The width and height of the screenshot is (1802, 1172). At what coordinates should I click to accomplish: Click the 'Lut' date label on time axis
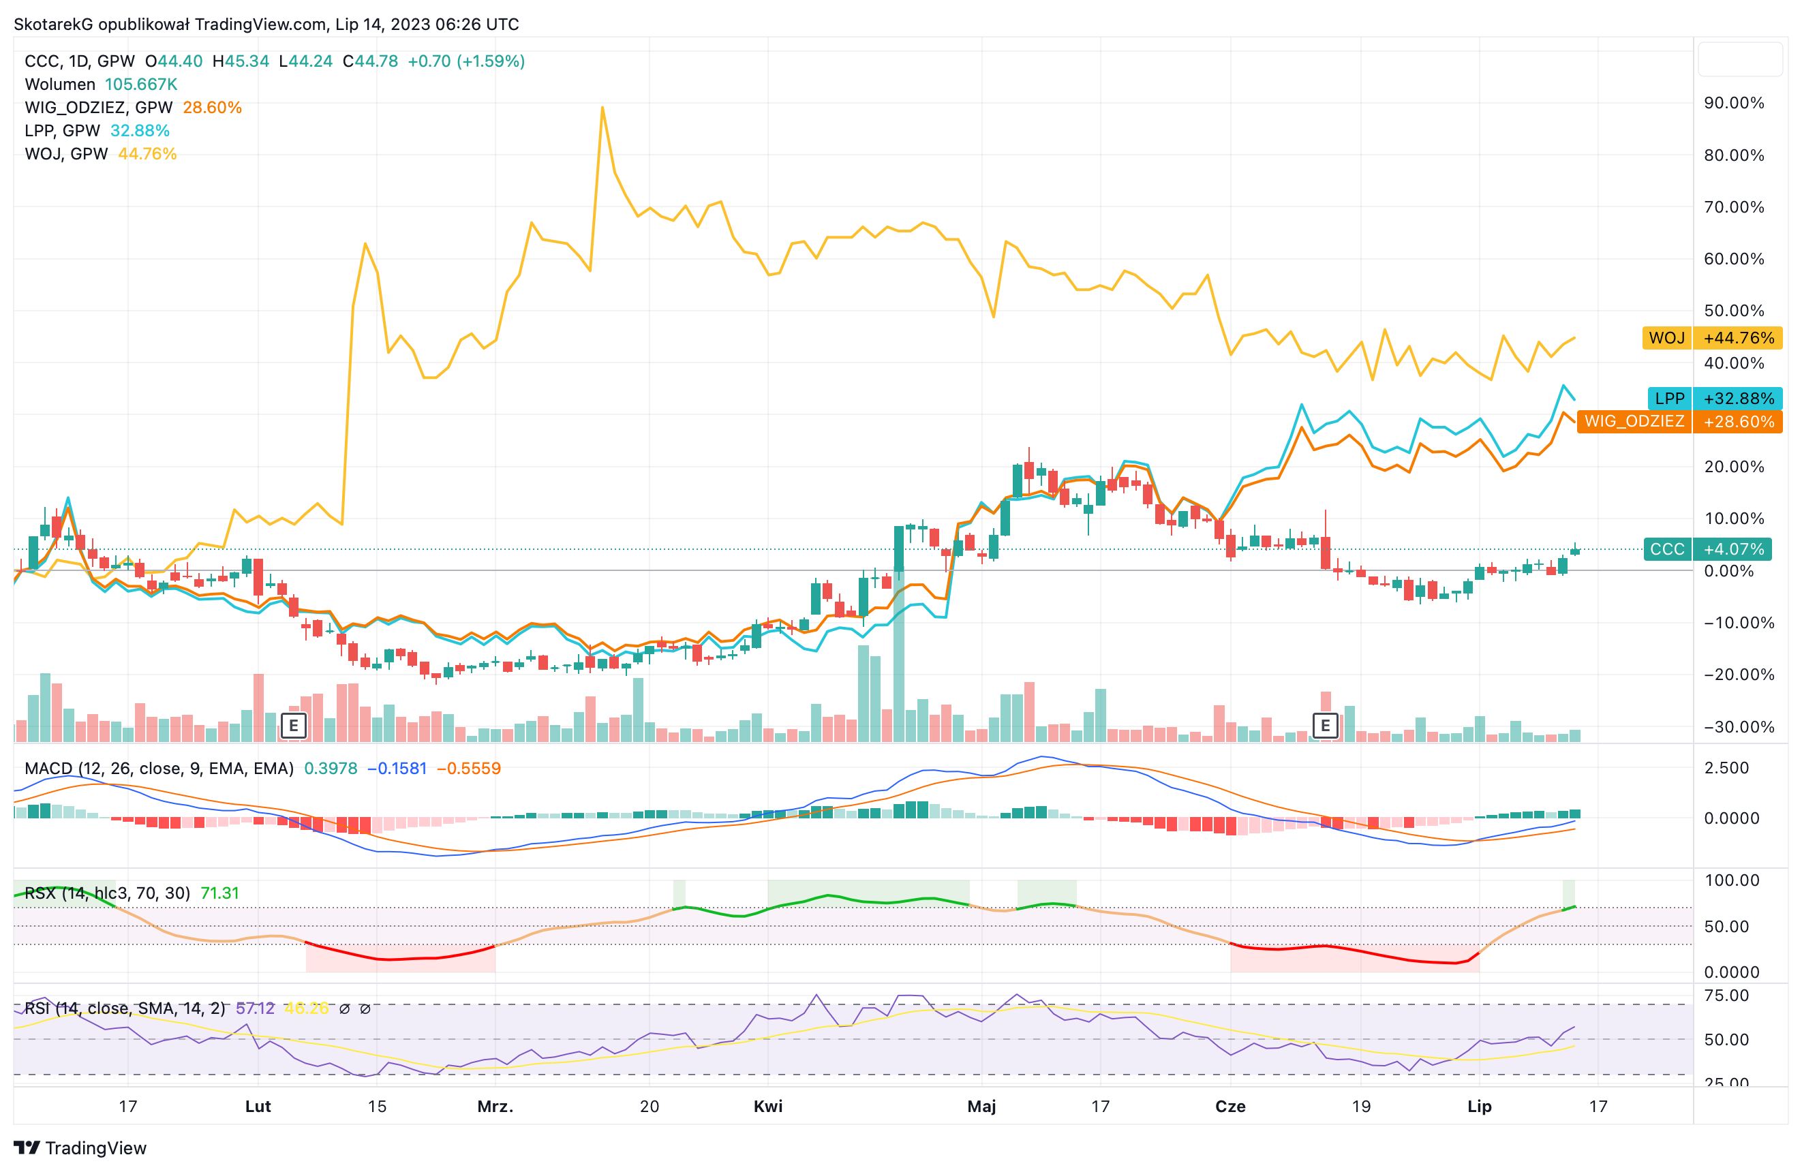coord(258,1106)
